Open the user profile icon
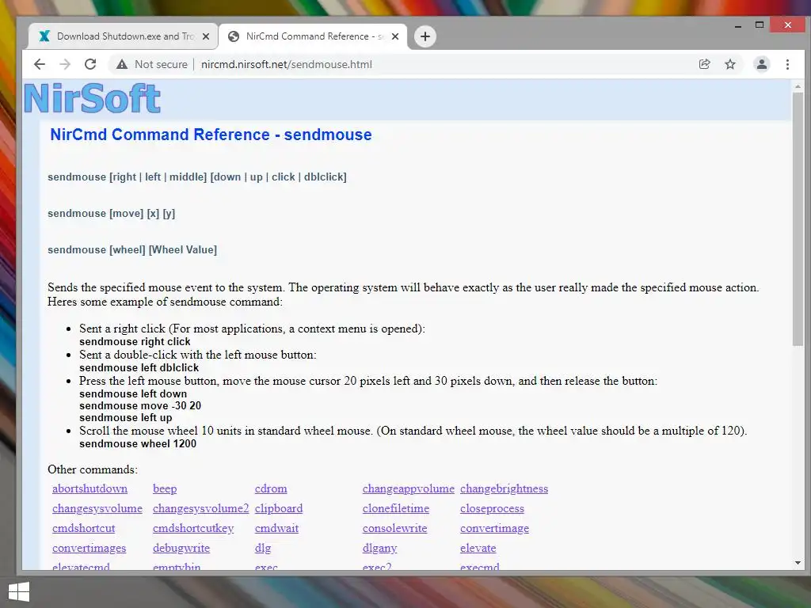The width and height of the screenshot is (811, 608). tap(761, 64)
